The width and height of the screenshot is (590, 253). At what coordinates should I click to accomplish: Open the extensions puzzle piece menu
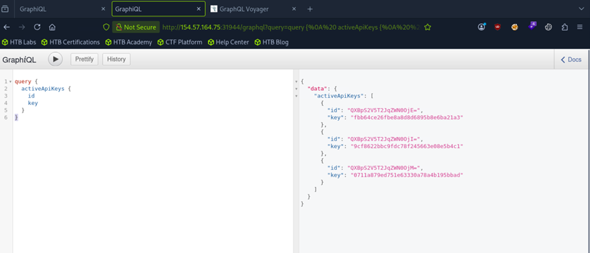pos(564,27)
